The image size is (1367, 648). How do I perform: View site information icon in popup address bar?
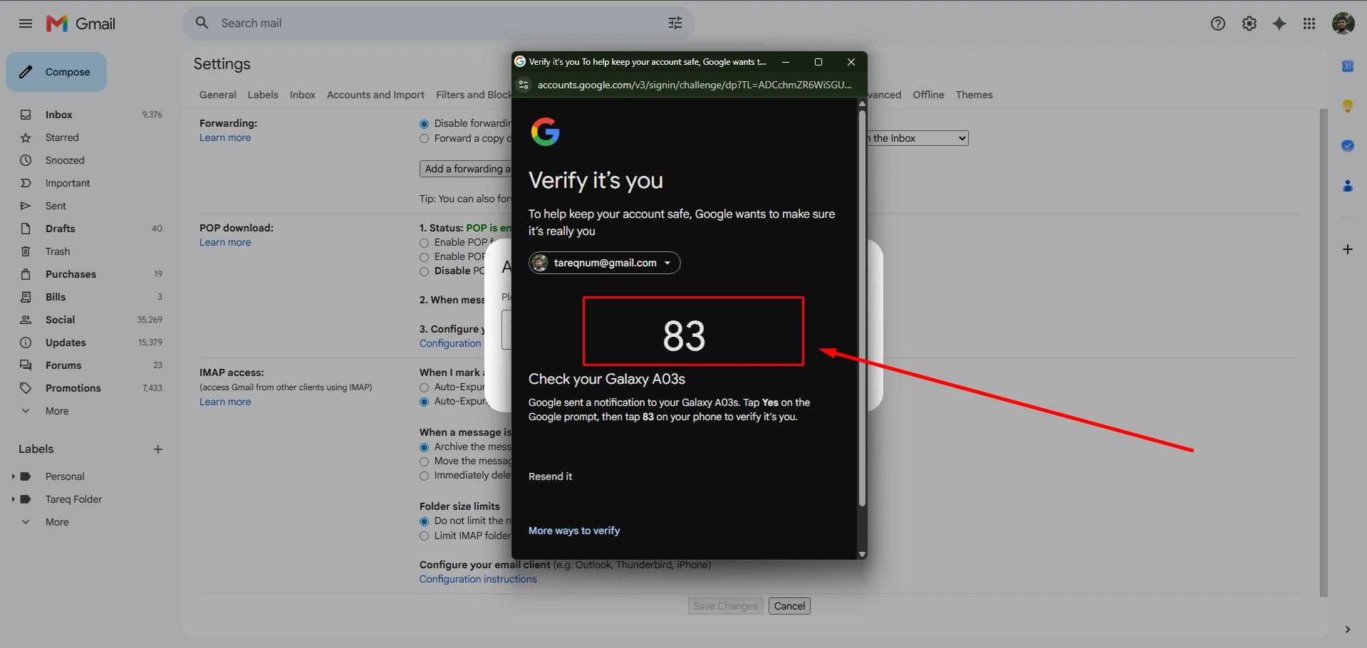tap(524, 85)
